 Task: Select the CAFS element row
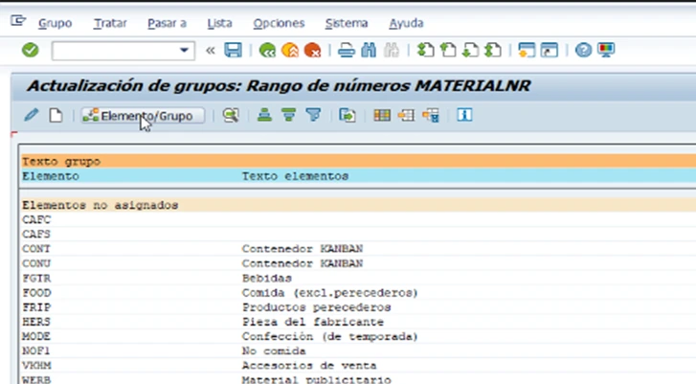(358, 234)
